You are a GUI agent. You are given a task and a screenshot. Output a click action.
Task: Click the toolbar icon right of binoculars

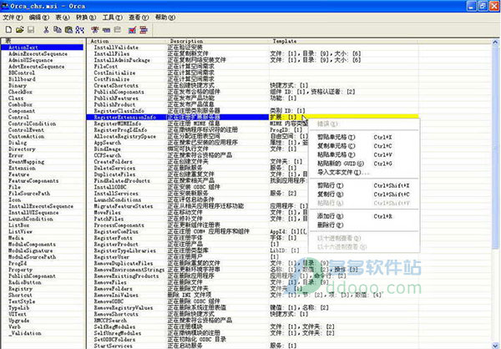[x=94, y=30]
